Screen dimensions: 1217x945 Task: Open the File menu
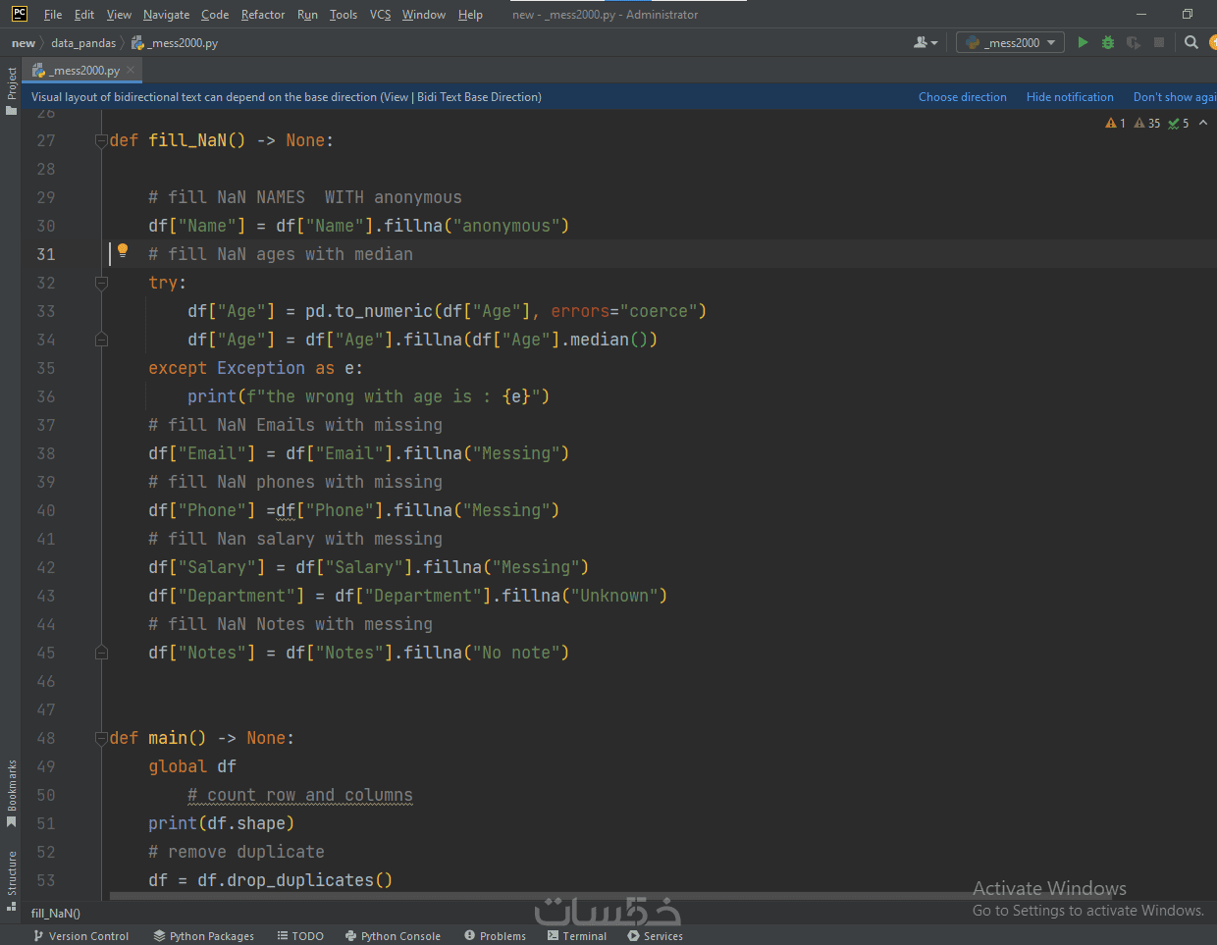tap(53, 15)
